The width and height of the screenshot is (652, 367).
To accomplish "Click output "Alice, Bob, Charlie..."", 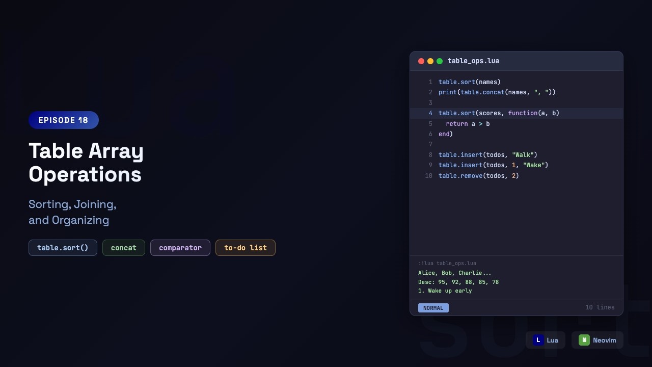I will 455,273.
